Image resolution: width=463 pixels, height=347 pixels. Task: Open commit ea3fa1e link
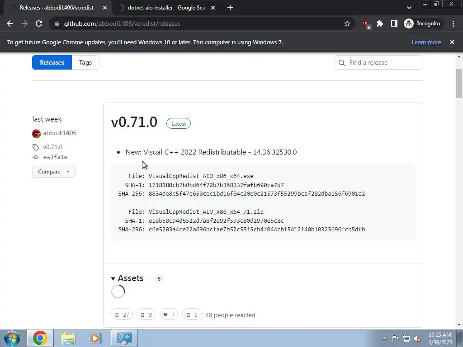(x=55, y=157)
